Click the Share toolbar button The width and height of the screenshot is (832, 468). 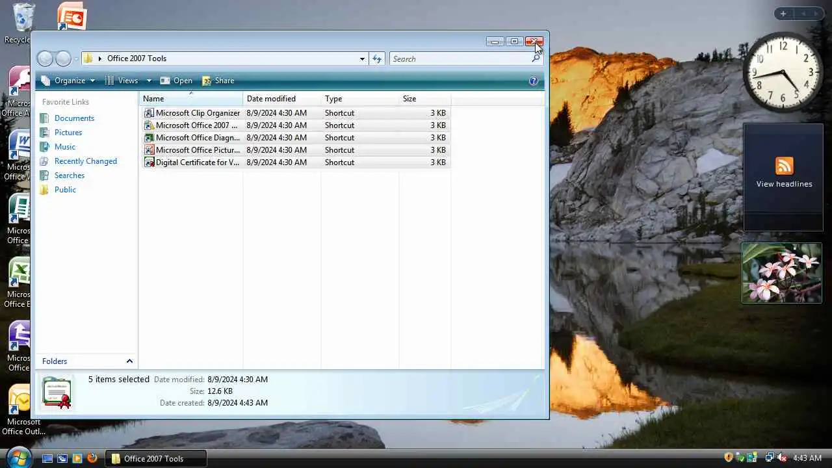(x=218, y=81)
